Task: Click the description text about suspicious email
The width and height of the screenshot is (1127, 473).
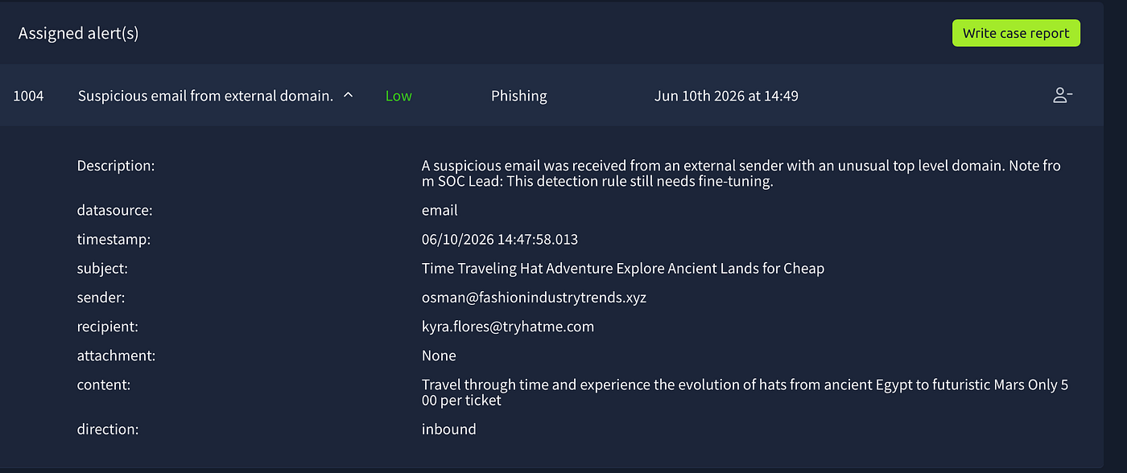Action: [x=741, y=173]
